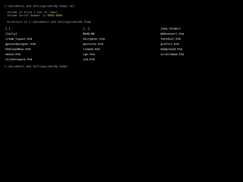
Task: Select fastdial.htm file entry
Action: tap(171, 39)
